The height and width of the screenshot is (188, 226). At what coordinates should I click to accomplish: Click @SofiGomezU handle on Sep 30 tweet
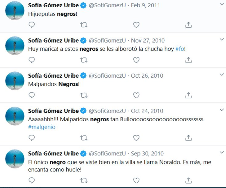(107, 154)
